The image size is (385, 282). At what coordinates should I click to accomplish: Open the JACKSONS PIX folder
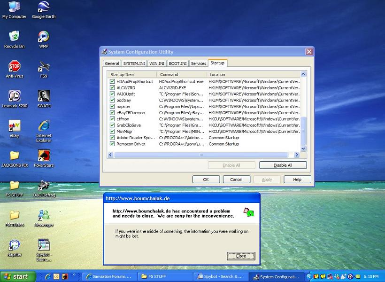[x=14, y=156]
